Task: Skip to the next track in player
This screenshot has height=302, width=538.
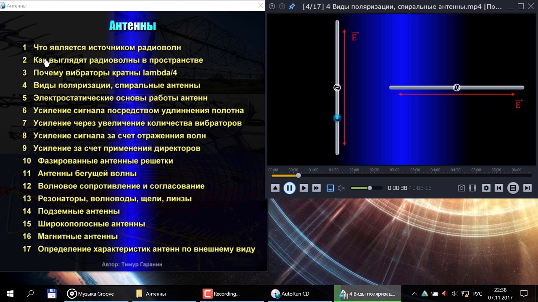Action: coord(527,188)
